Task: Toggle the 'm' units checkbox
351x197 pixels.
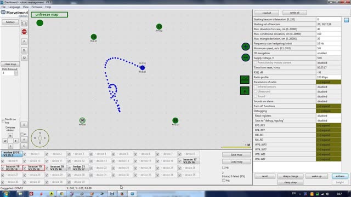Action: tap(22, 134)
